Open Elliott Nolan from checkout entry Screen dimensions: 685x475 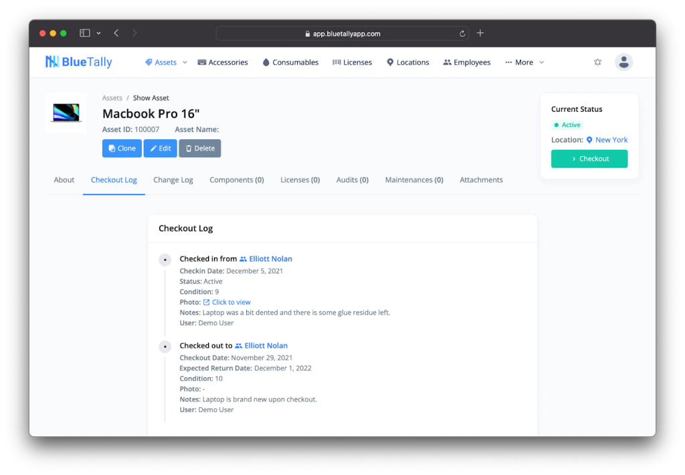tap(266, 346)
